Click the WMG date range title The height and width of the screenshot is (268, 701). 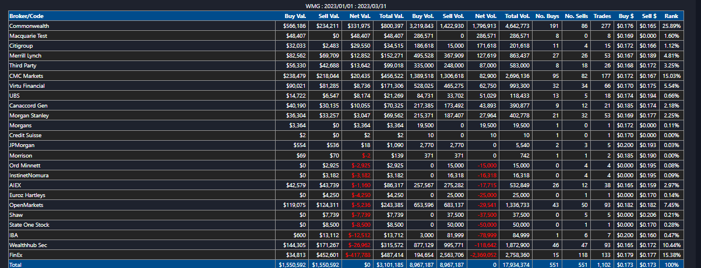pyautogui.click(x=346, y=6)
